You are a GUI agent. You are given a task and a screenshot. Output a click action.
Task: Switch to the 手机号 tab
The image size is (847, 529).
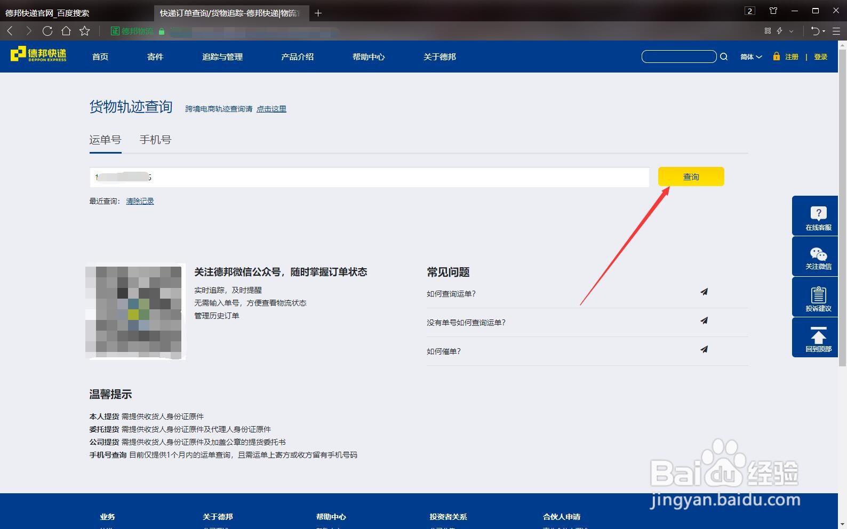tap(155, 140)
